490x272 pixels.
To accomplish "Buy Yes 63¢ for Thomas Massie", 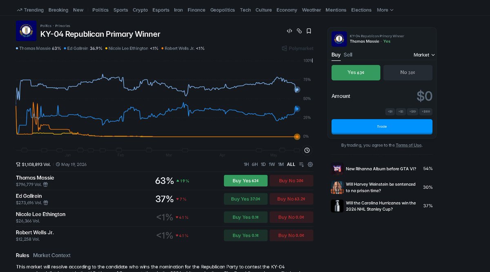I will coord(246,181).
